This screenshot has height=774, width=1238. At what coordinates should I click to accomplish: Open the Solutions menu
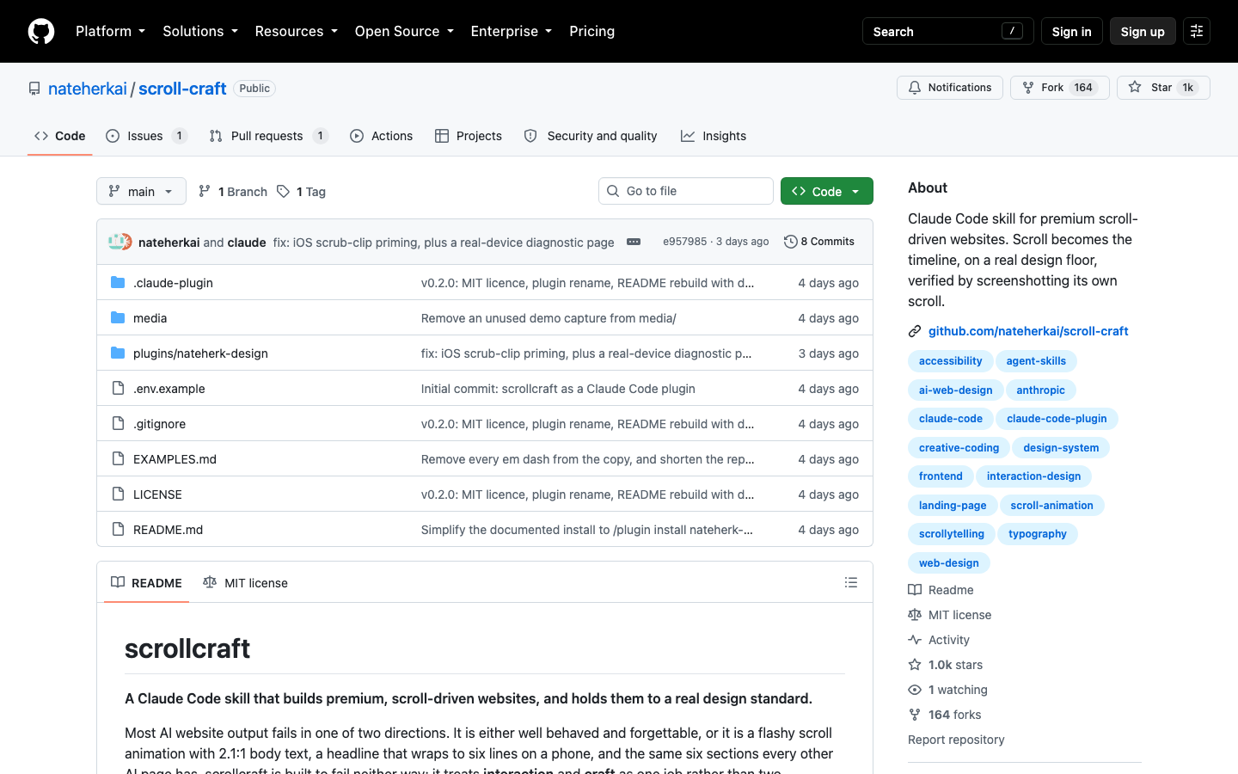click(200, 31)
